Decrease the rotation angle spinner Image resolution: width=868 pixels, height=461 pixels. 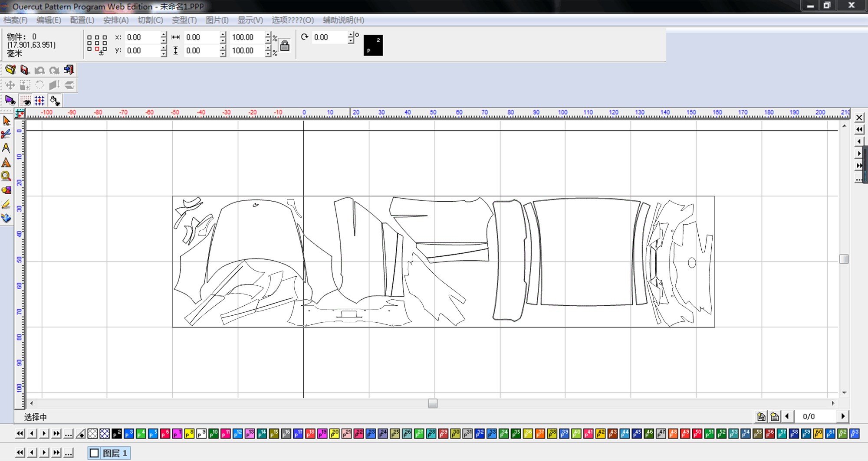pos(351,40)
